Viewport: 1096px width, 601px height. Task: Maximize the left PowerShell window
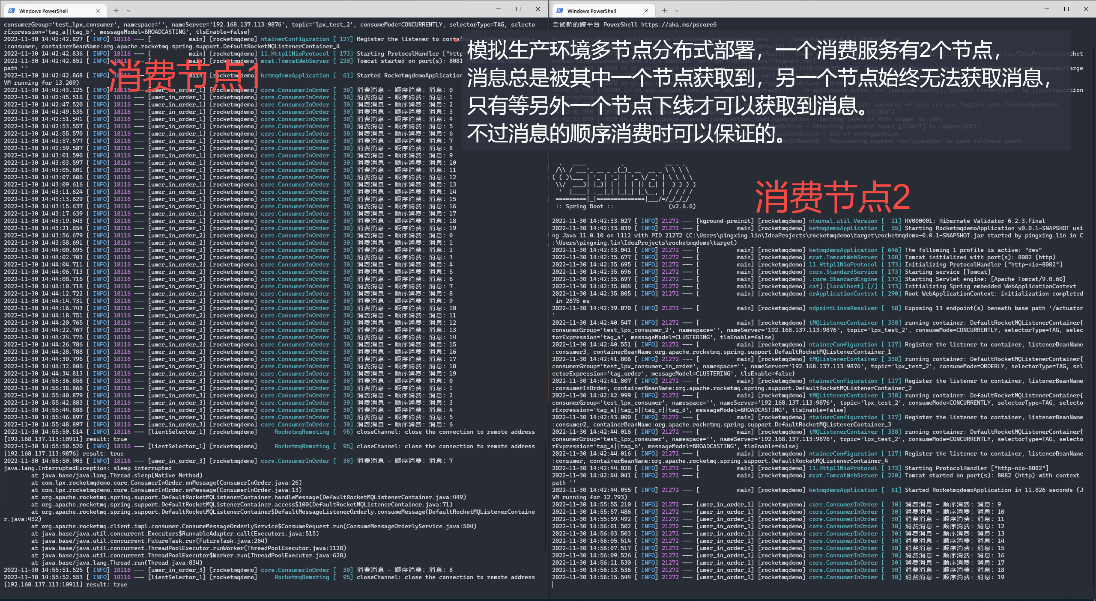518,9
